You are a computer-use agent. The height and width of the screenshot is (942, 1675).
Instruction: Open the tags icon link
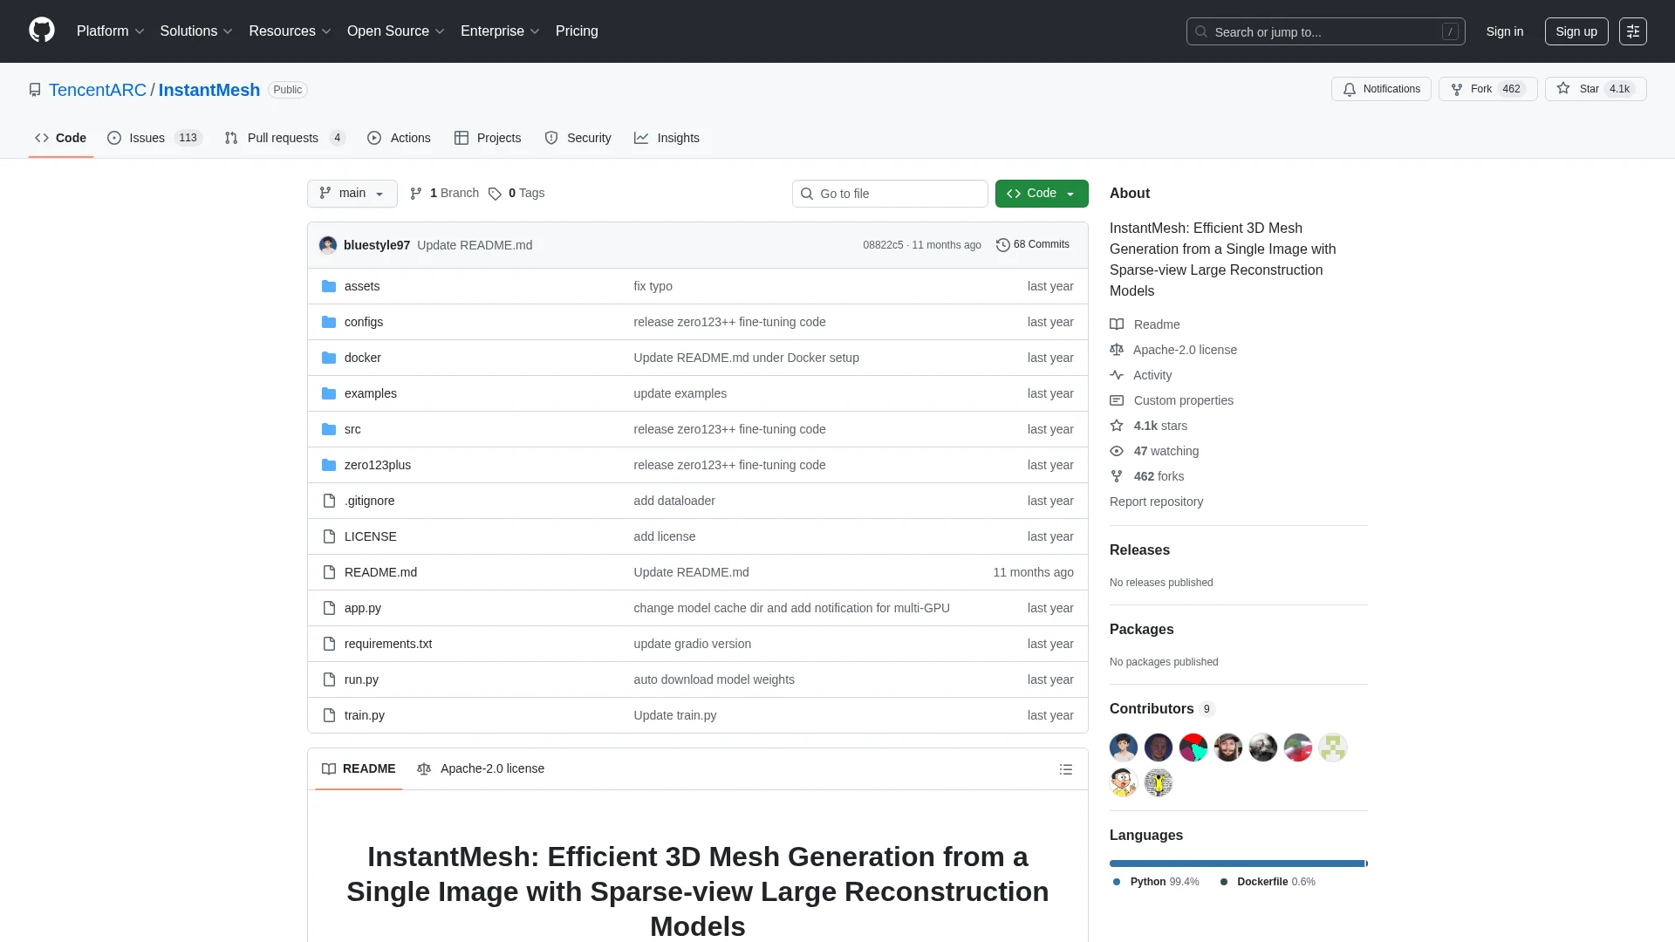tap(495, 194)
